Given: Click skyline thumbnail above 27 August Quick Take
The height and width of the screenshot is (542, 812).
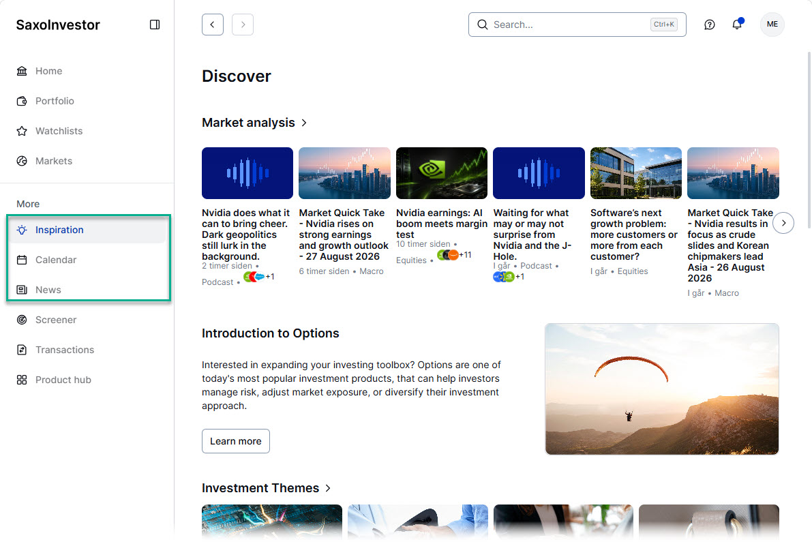Looking at the screenshot, I should pyautogui.click(x=344, y=173).
